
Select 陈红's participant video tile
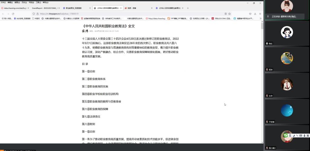[287, 32]
